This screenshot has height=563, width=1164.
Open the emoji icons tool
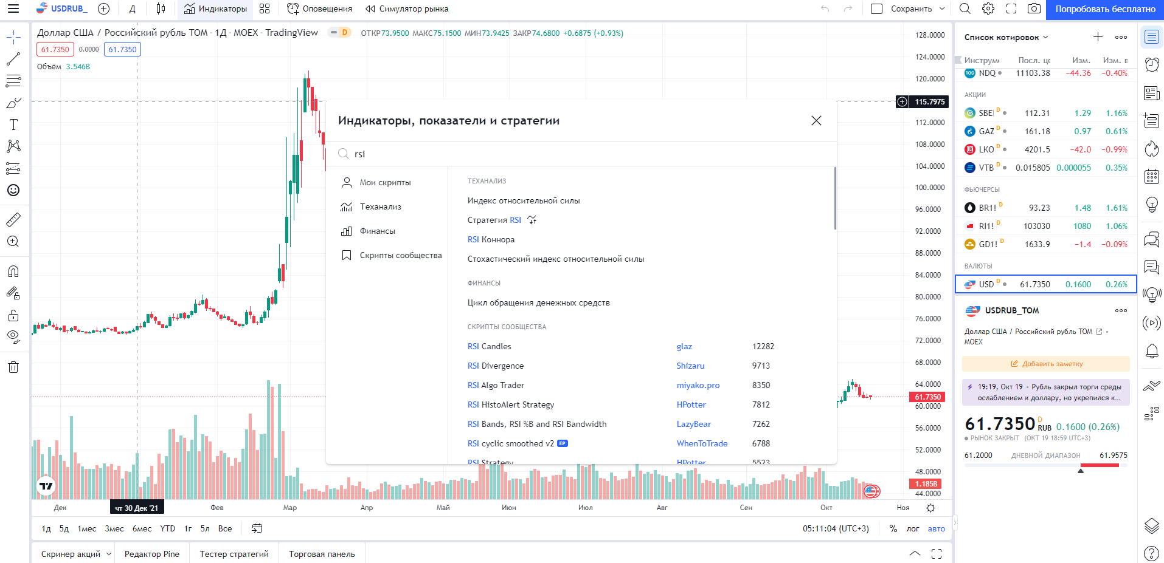click(x=13, y=190)
